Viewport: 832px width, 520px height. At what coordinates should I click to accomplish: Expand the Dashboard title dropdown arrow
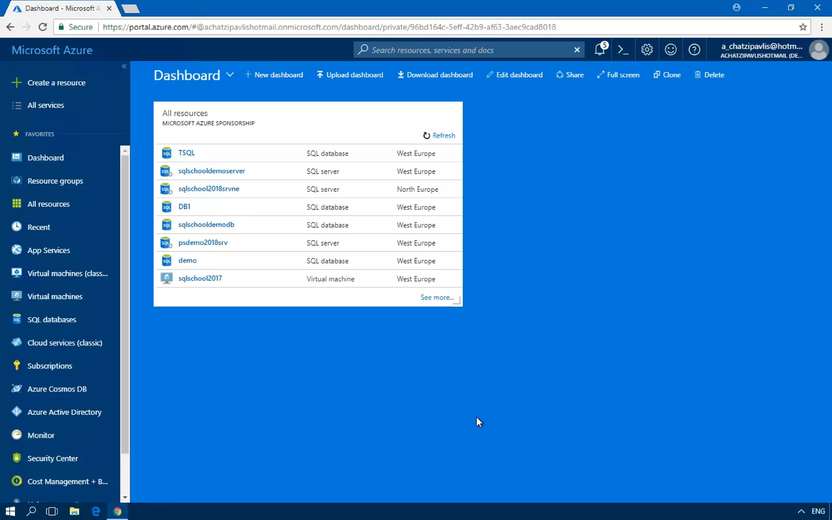click(230, 75)
